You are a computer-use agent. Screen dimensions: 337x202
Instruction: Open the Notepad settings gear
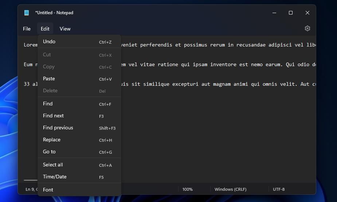(x=307, y=28)
